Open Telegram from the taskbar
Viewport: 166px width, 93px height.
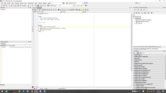(x=23, y=91)
